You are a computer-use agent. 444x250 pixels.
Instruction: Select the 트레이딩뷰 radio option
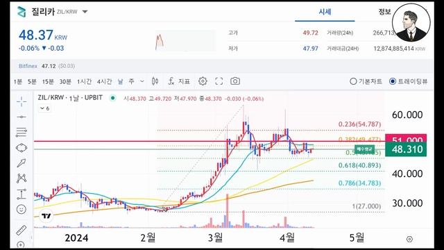[409, 81]
